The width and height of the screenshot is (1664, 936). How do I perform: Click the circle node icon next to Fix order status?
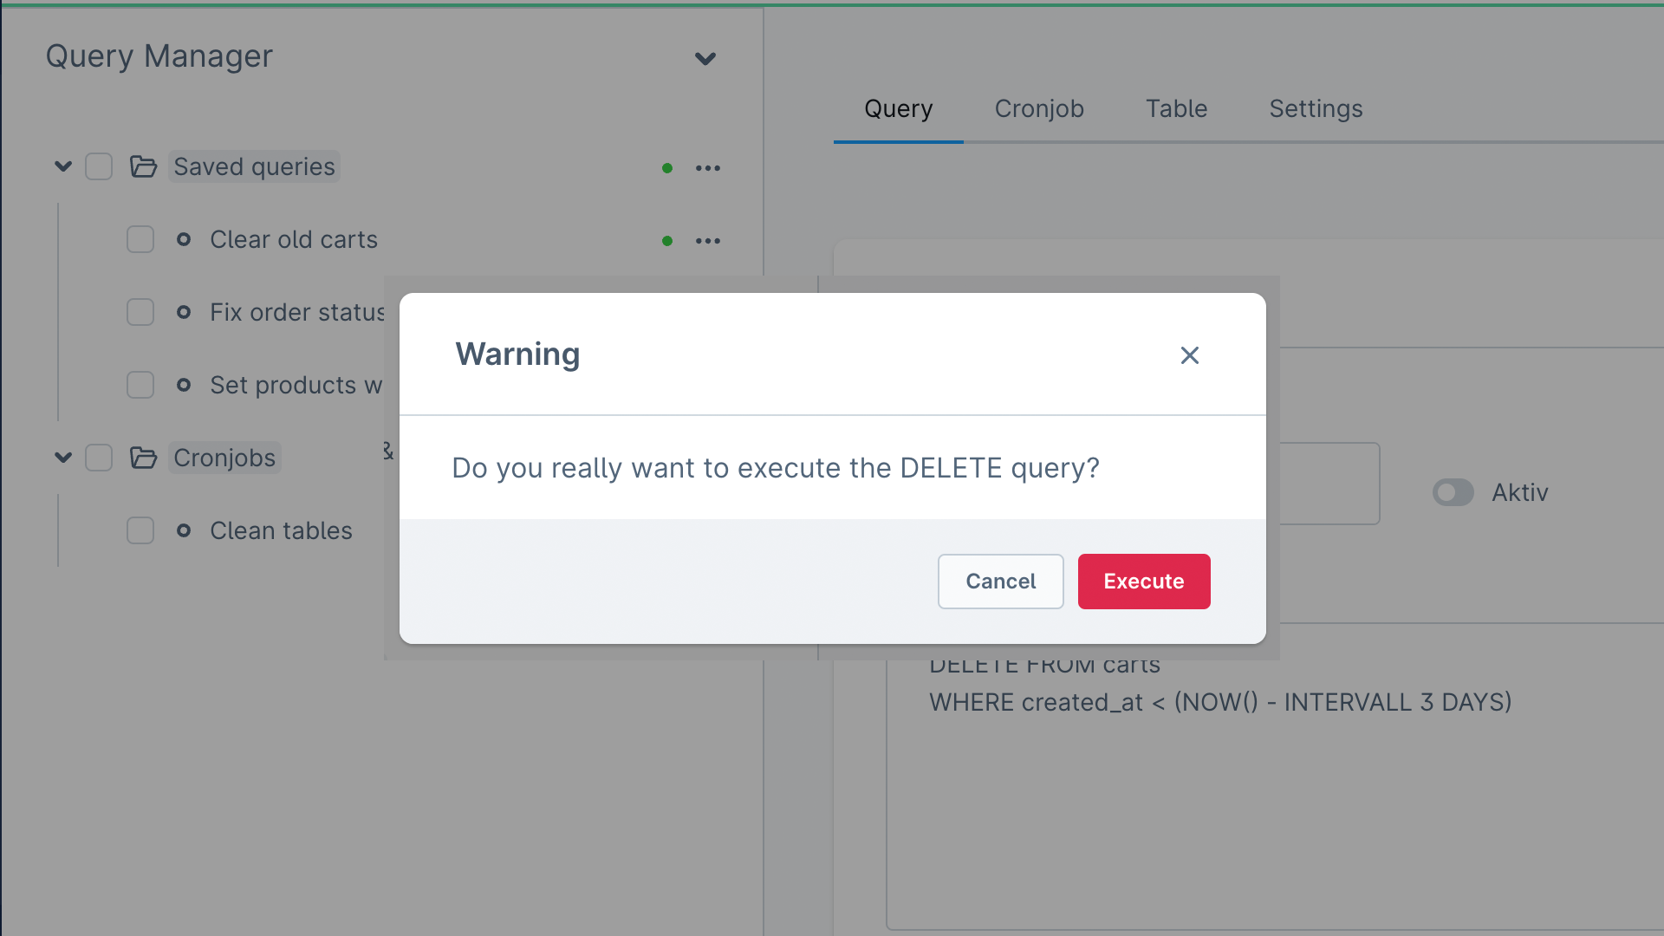[x=186, y=312]
